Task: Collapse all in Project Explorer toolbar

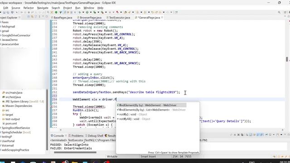Action: coord(29,17)
